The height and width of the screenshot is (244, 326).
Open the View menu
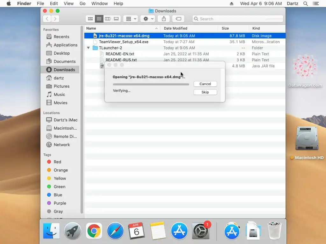pos(69,3)
